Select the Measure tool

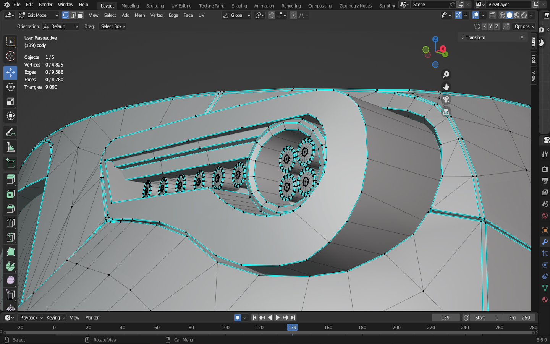(x=11, y=148)
